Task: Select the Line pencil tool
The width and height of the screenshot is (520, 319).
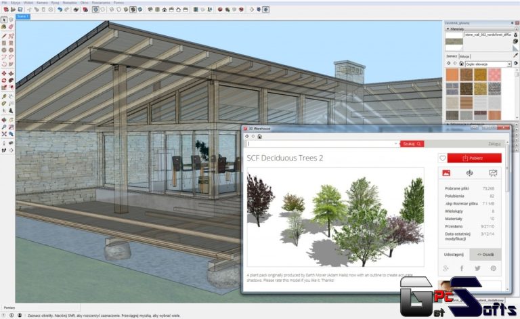Action: tap(4, 36)
